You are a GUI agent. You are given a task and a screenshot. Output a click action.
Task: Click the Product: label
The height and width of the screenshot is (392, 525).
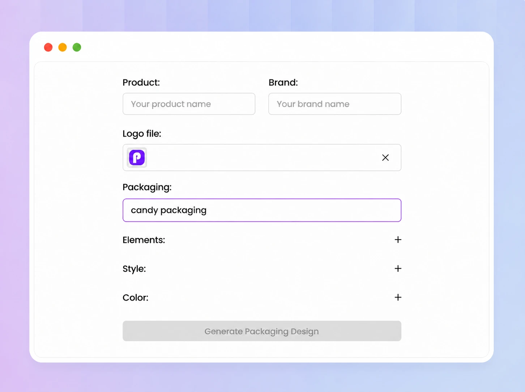[141, 83]
